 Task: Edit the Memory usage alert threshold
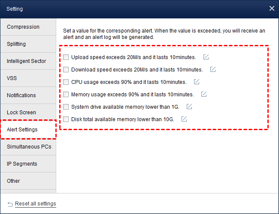point(204,94)
